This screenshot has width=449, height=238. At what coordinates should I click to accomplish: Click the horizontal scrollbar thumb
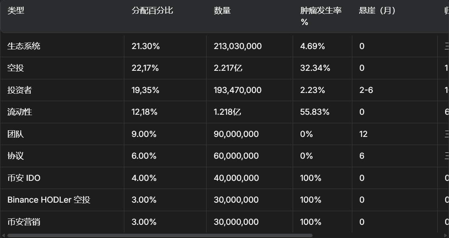[x=160, y=235]
